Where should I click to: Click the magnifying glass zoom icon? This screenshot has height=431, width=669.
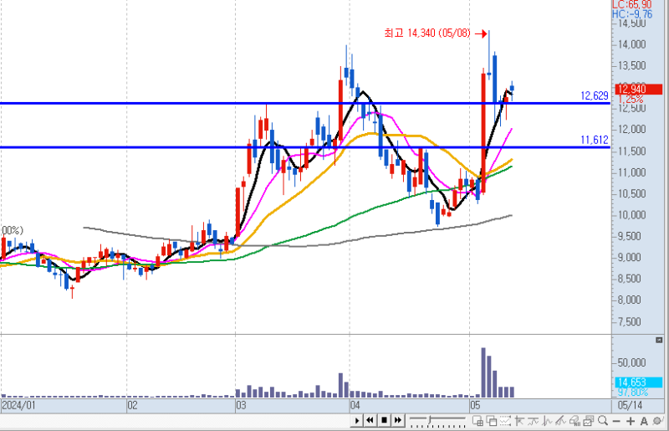coord(602,420)
